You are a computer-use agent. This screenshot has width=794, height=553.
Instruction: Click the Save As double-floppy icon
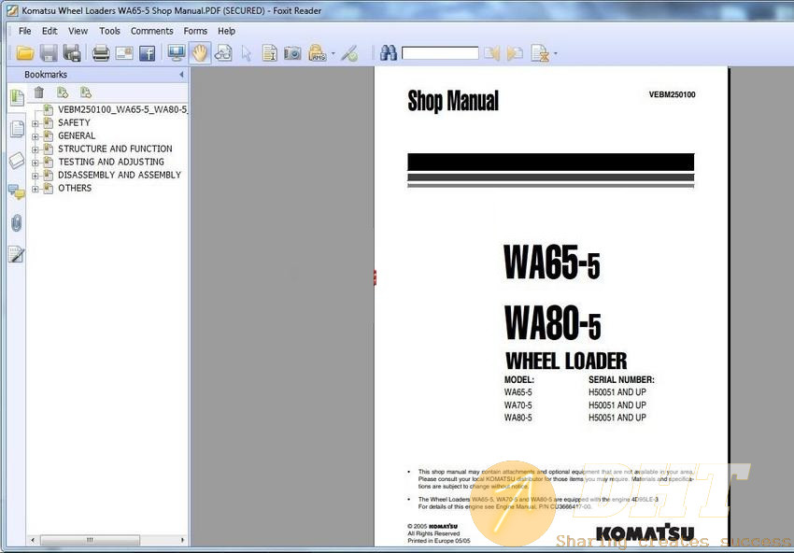click(72, 52)
